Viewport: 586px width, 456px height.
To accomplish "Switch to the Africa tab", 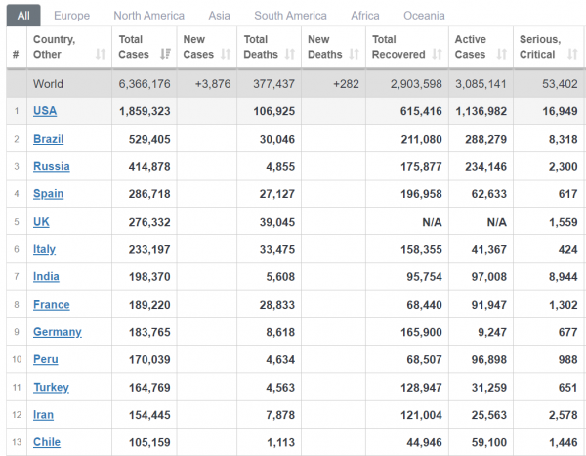I will click(365, 16).
